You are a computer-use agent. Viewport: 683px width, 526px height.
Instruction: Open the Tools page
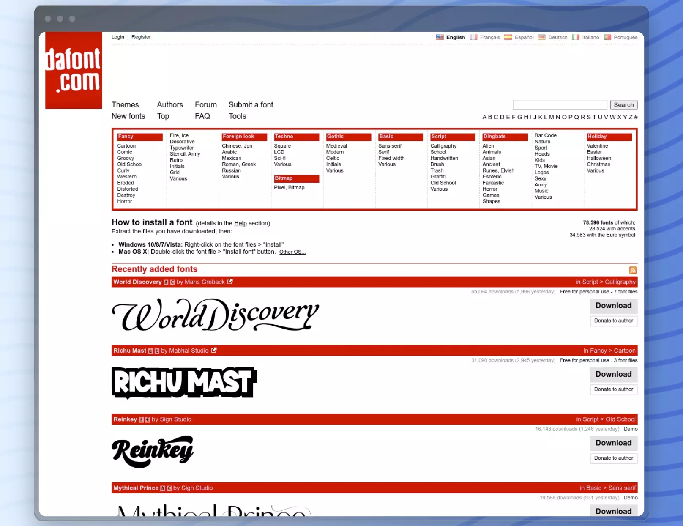238,116
